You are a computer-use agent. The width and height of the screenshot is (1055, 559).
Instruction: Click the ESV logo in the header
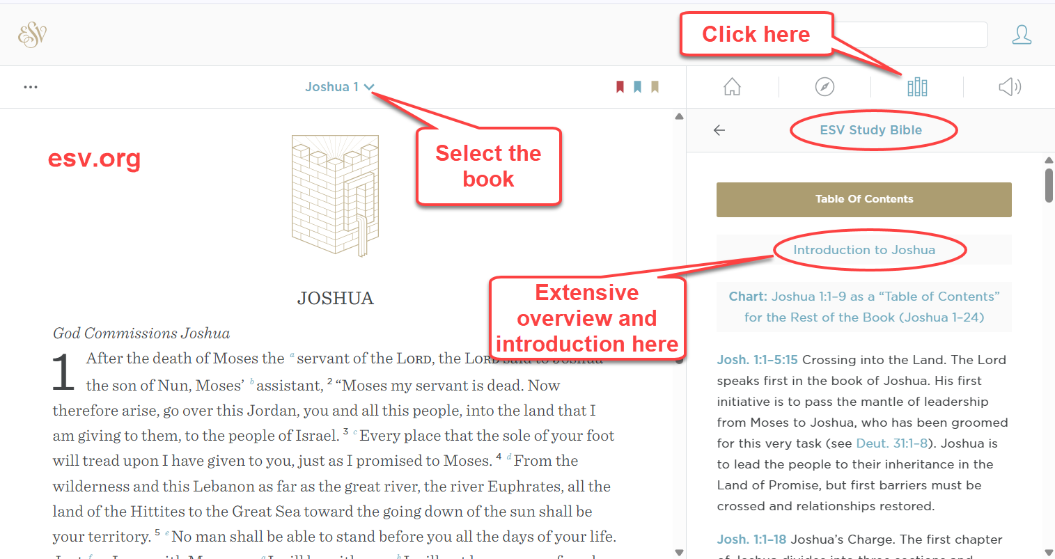pos(32,34)
